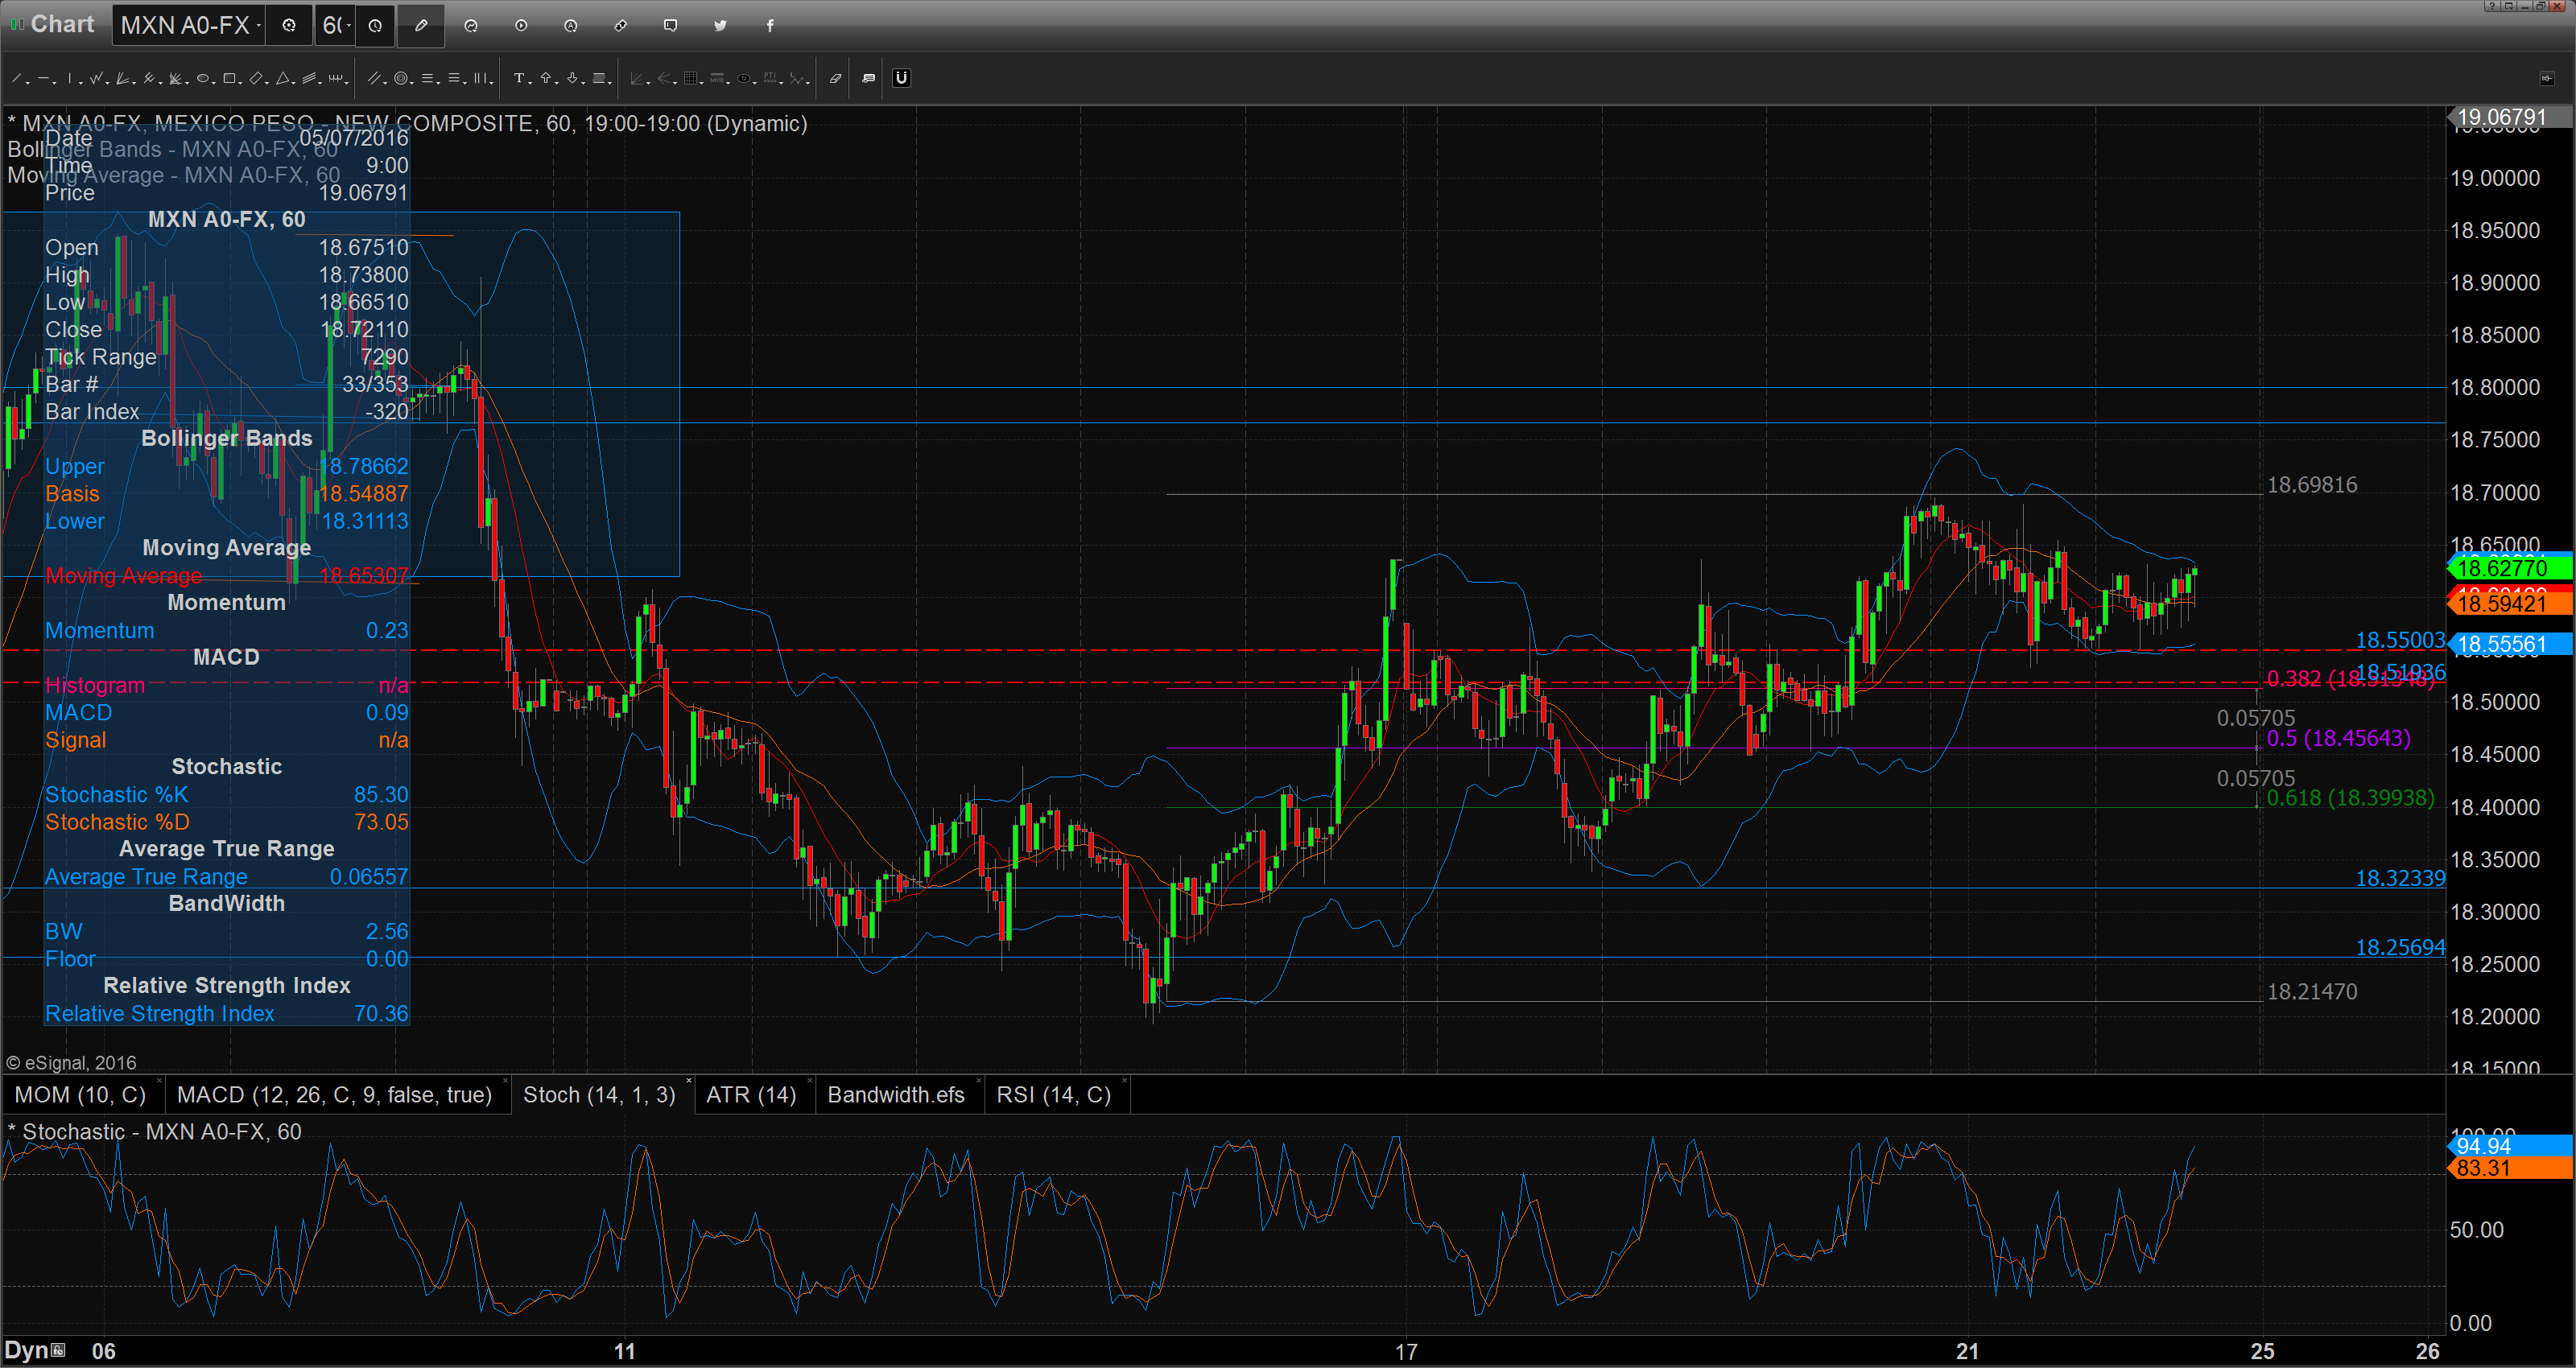Click the Chart window title label
This screenshot has height=1368, width=2576.
62,24
